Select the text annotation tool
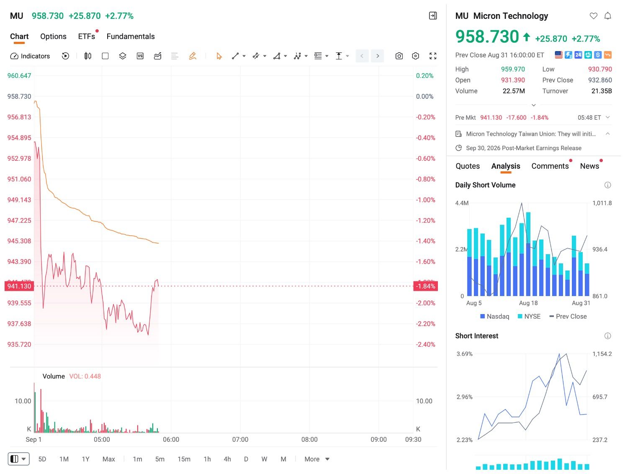 (x=339, y=56)
